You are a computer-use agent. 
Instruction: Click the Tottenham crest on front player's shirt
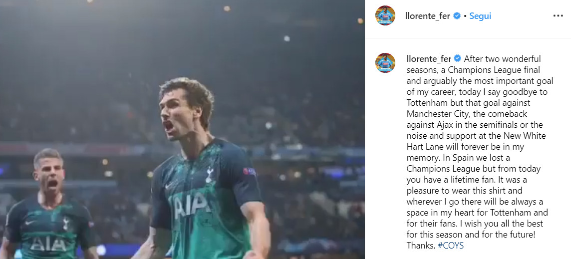click(210, 175)
